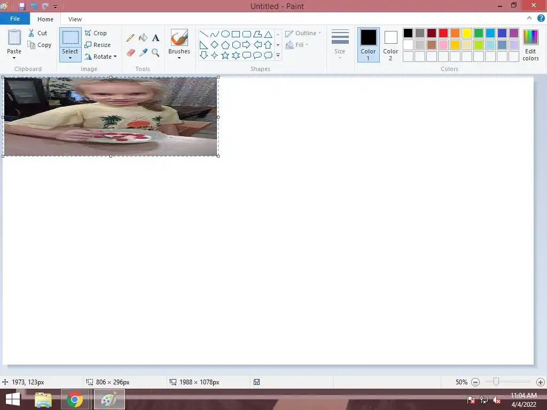Screen dimensions: 547x410
Task: Choose the Six-point star shape
Action: click(x=236, y=55)
